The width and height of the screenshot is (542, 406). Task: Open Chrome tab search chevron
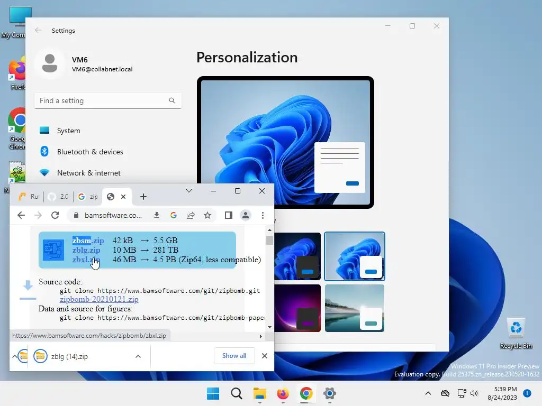click(189, 191)
